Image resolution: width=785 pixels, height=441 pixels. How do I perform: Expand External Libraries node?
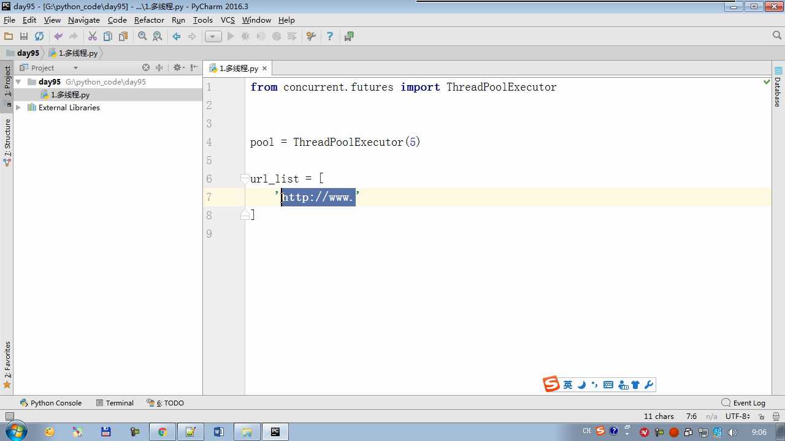(x=18, y=107)
